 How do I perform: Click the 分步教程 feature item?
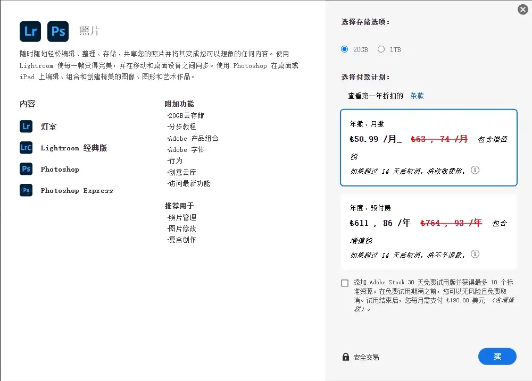pos(181,126)
